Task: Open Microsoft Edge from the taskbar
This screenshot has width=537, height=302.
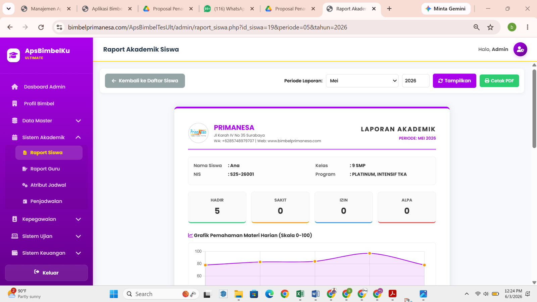Action: [x=270, y=294]
